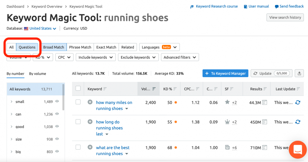This screenshot has width=308, height=162.
Task: View SERP results icon for 44.3M row
Action: pyautogui.click(x=265, y=103)
